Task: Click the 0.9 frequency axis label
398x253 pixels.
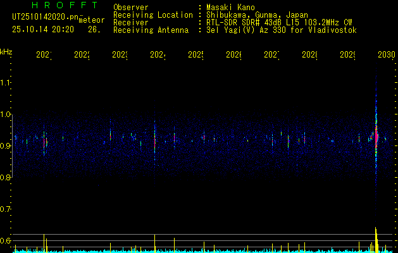Action: click(x=5, y=146)
